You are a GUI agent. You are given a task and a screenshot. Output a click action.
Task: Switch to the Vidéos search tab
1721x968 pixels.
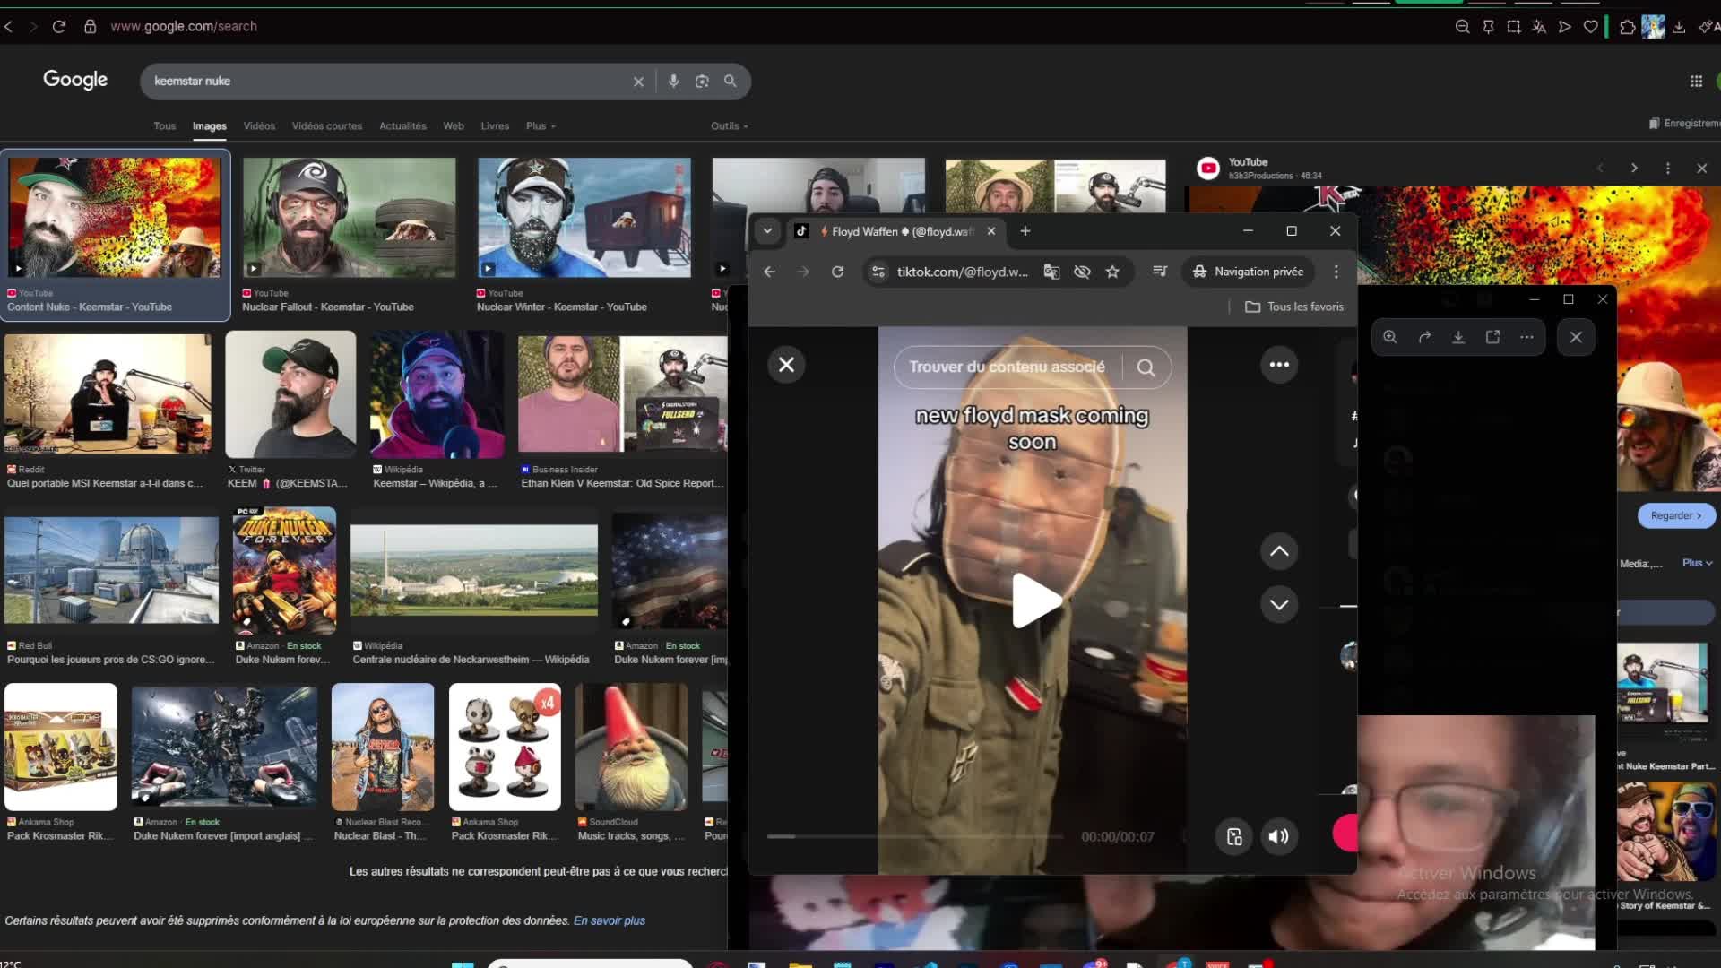tap(259, 126)
